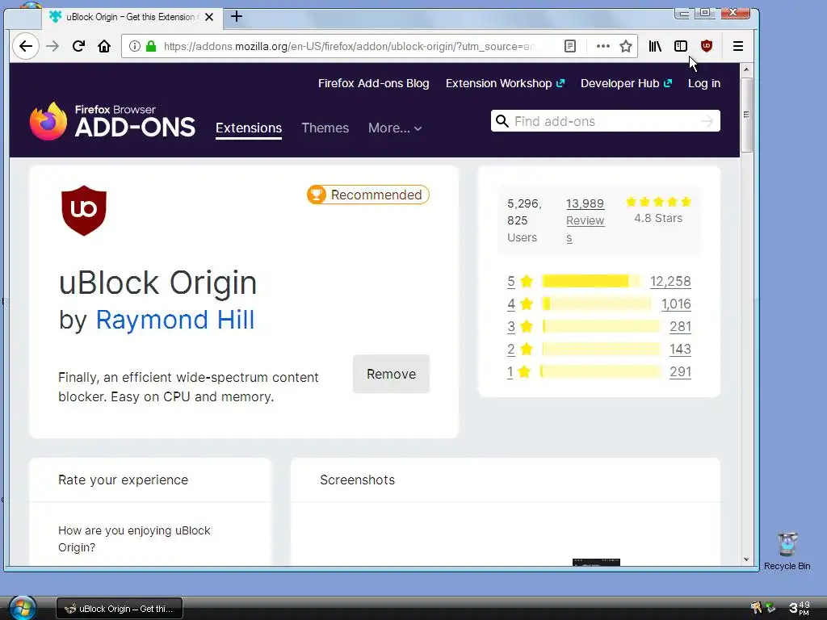
Task: Open page actions three-dot menu
Action: [602, 46]
